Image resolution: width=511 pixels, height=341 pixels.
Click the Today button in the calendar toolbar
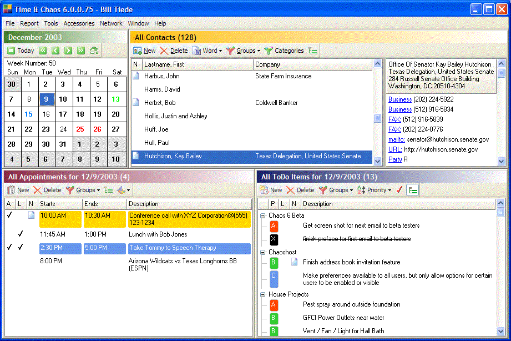click(x=21, y=51)
